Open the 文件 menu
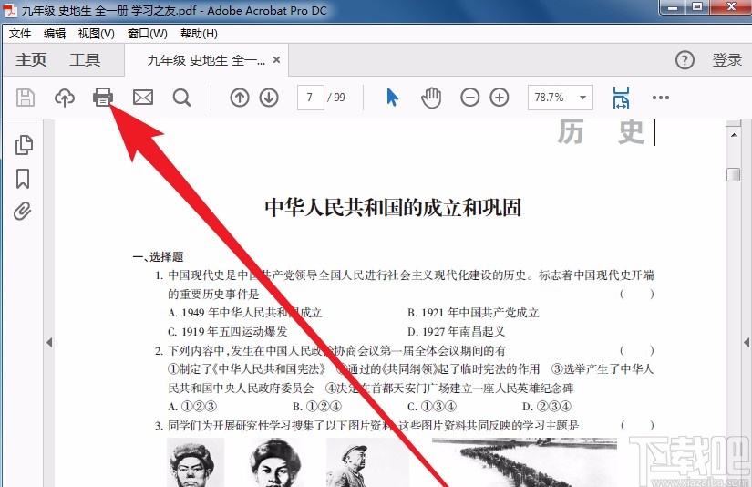The image size is (752, 487). (20, 34)
